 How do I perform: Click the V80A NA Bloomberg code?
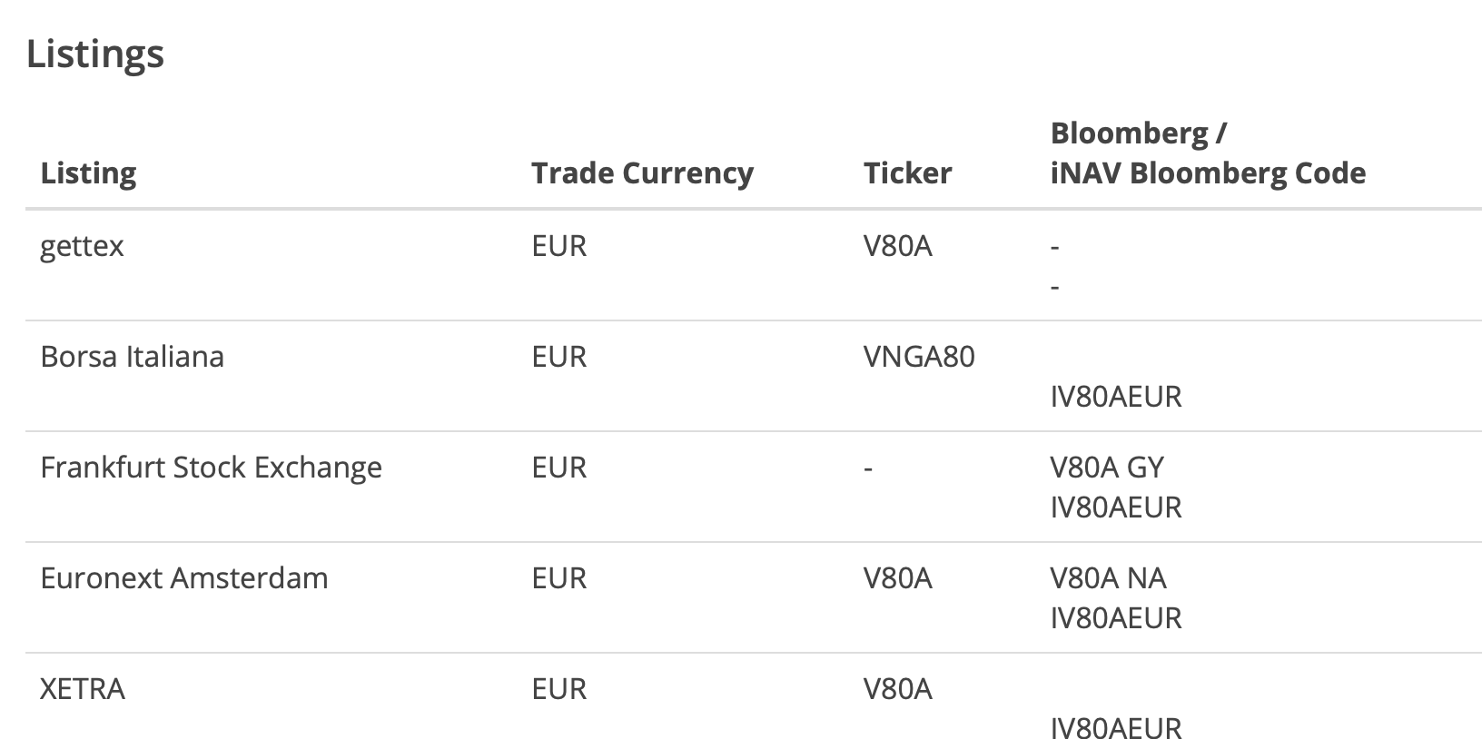[x=1108, y=577]
